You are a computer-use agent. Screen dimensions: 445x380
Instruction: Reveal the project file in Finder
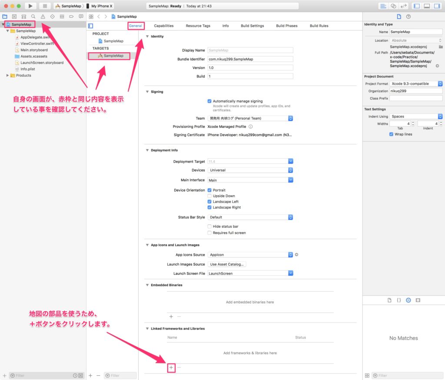click(437, 66)
